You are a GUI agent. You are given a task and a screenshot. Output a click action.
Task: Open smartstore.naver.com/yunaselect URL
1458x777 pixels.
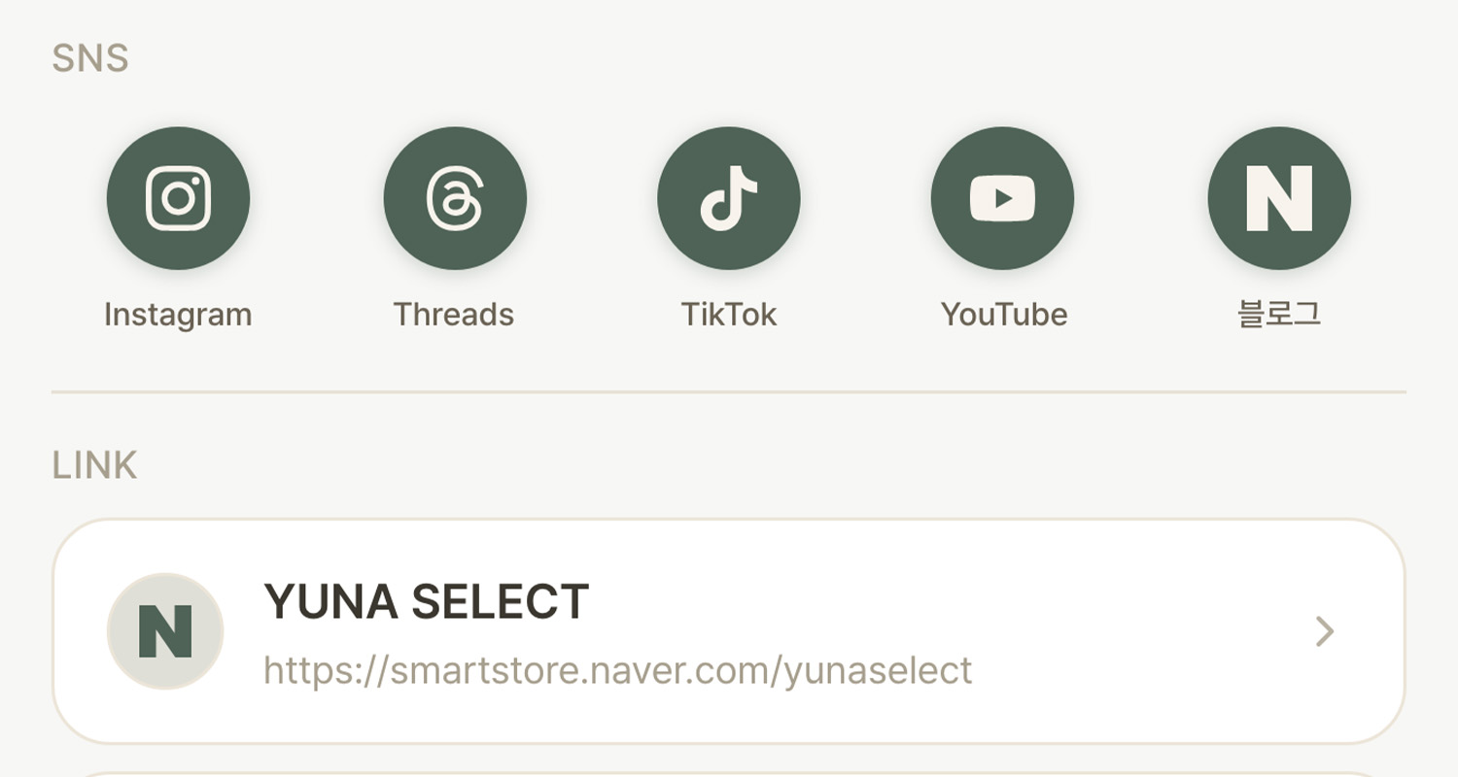click(618, 670)
